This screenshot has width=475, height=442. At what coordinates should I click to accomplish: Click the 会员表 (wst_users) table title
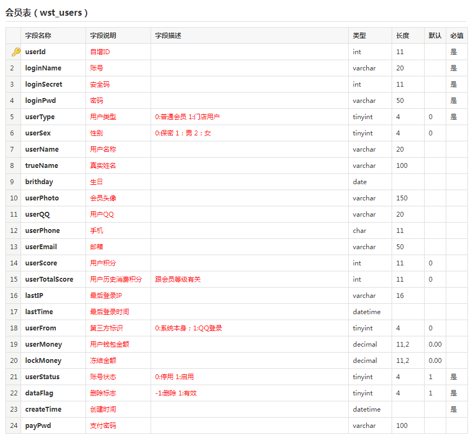click(x=47, y=12)
